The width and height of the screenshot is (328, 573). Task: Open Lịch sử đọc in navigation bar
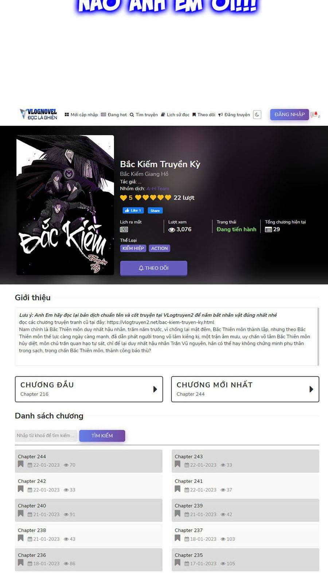(175, 115)
